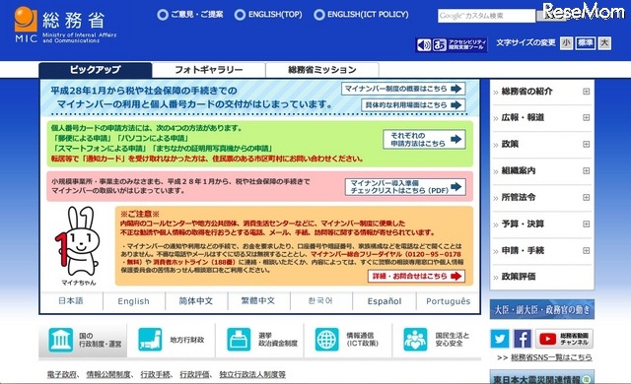Click the 国の行政制度・運営 building icon
Screen dimensions: 631x384
pos(61,340)
